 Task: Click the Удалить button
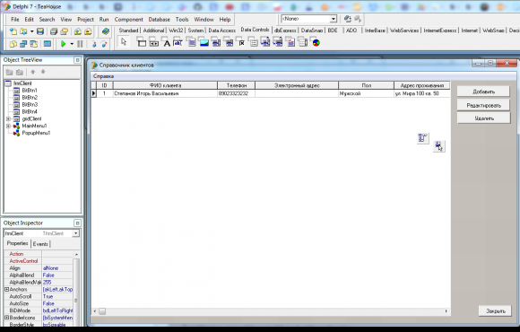click(483, 118)
